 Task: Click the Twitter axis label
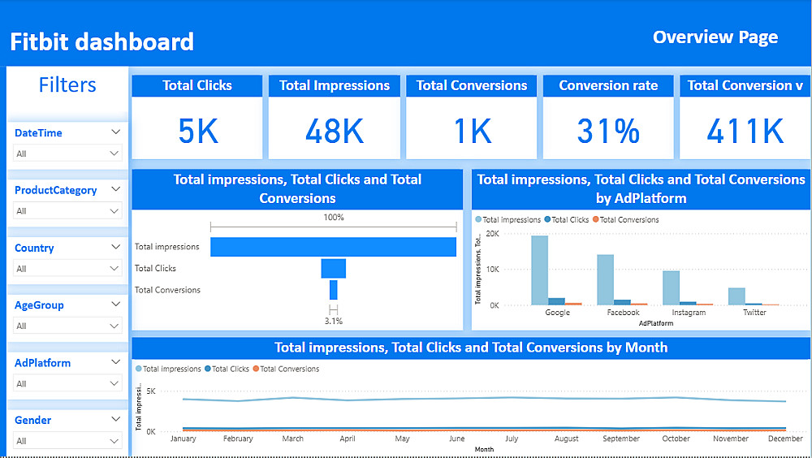754,313
